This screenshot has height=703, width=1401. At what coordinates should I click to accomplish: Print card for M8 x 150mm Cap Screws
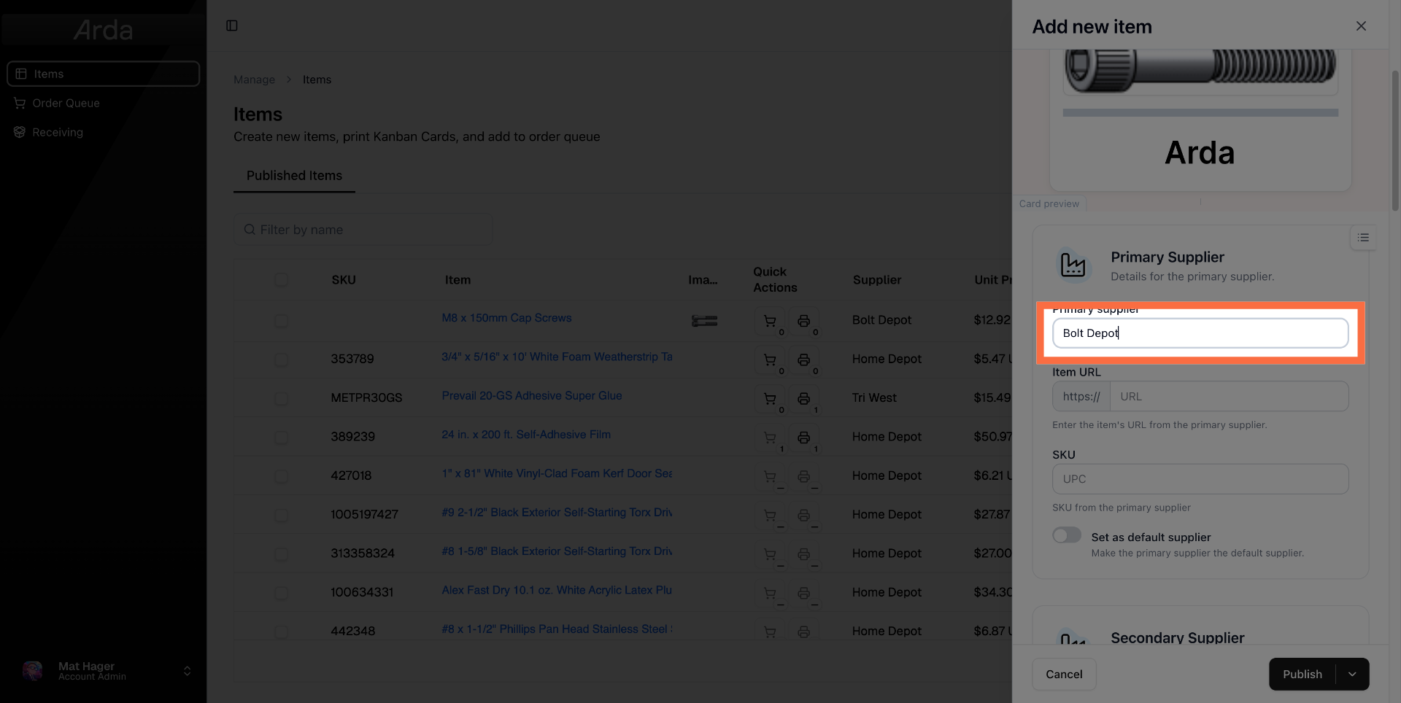[803, 321]
